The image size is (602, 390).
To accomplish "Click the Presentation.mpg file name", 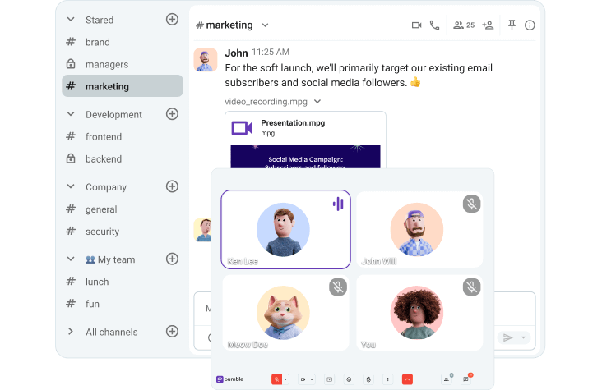I will point(293,122).
